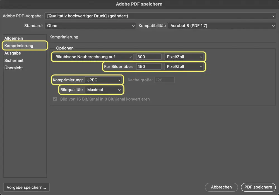
Task: Open the Standard dropdown set to Ohne
Action: click(90, 26)
